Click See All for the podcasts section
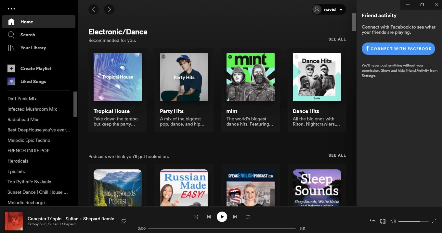442x233 pixels. click(337, 155)
